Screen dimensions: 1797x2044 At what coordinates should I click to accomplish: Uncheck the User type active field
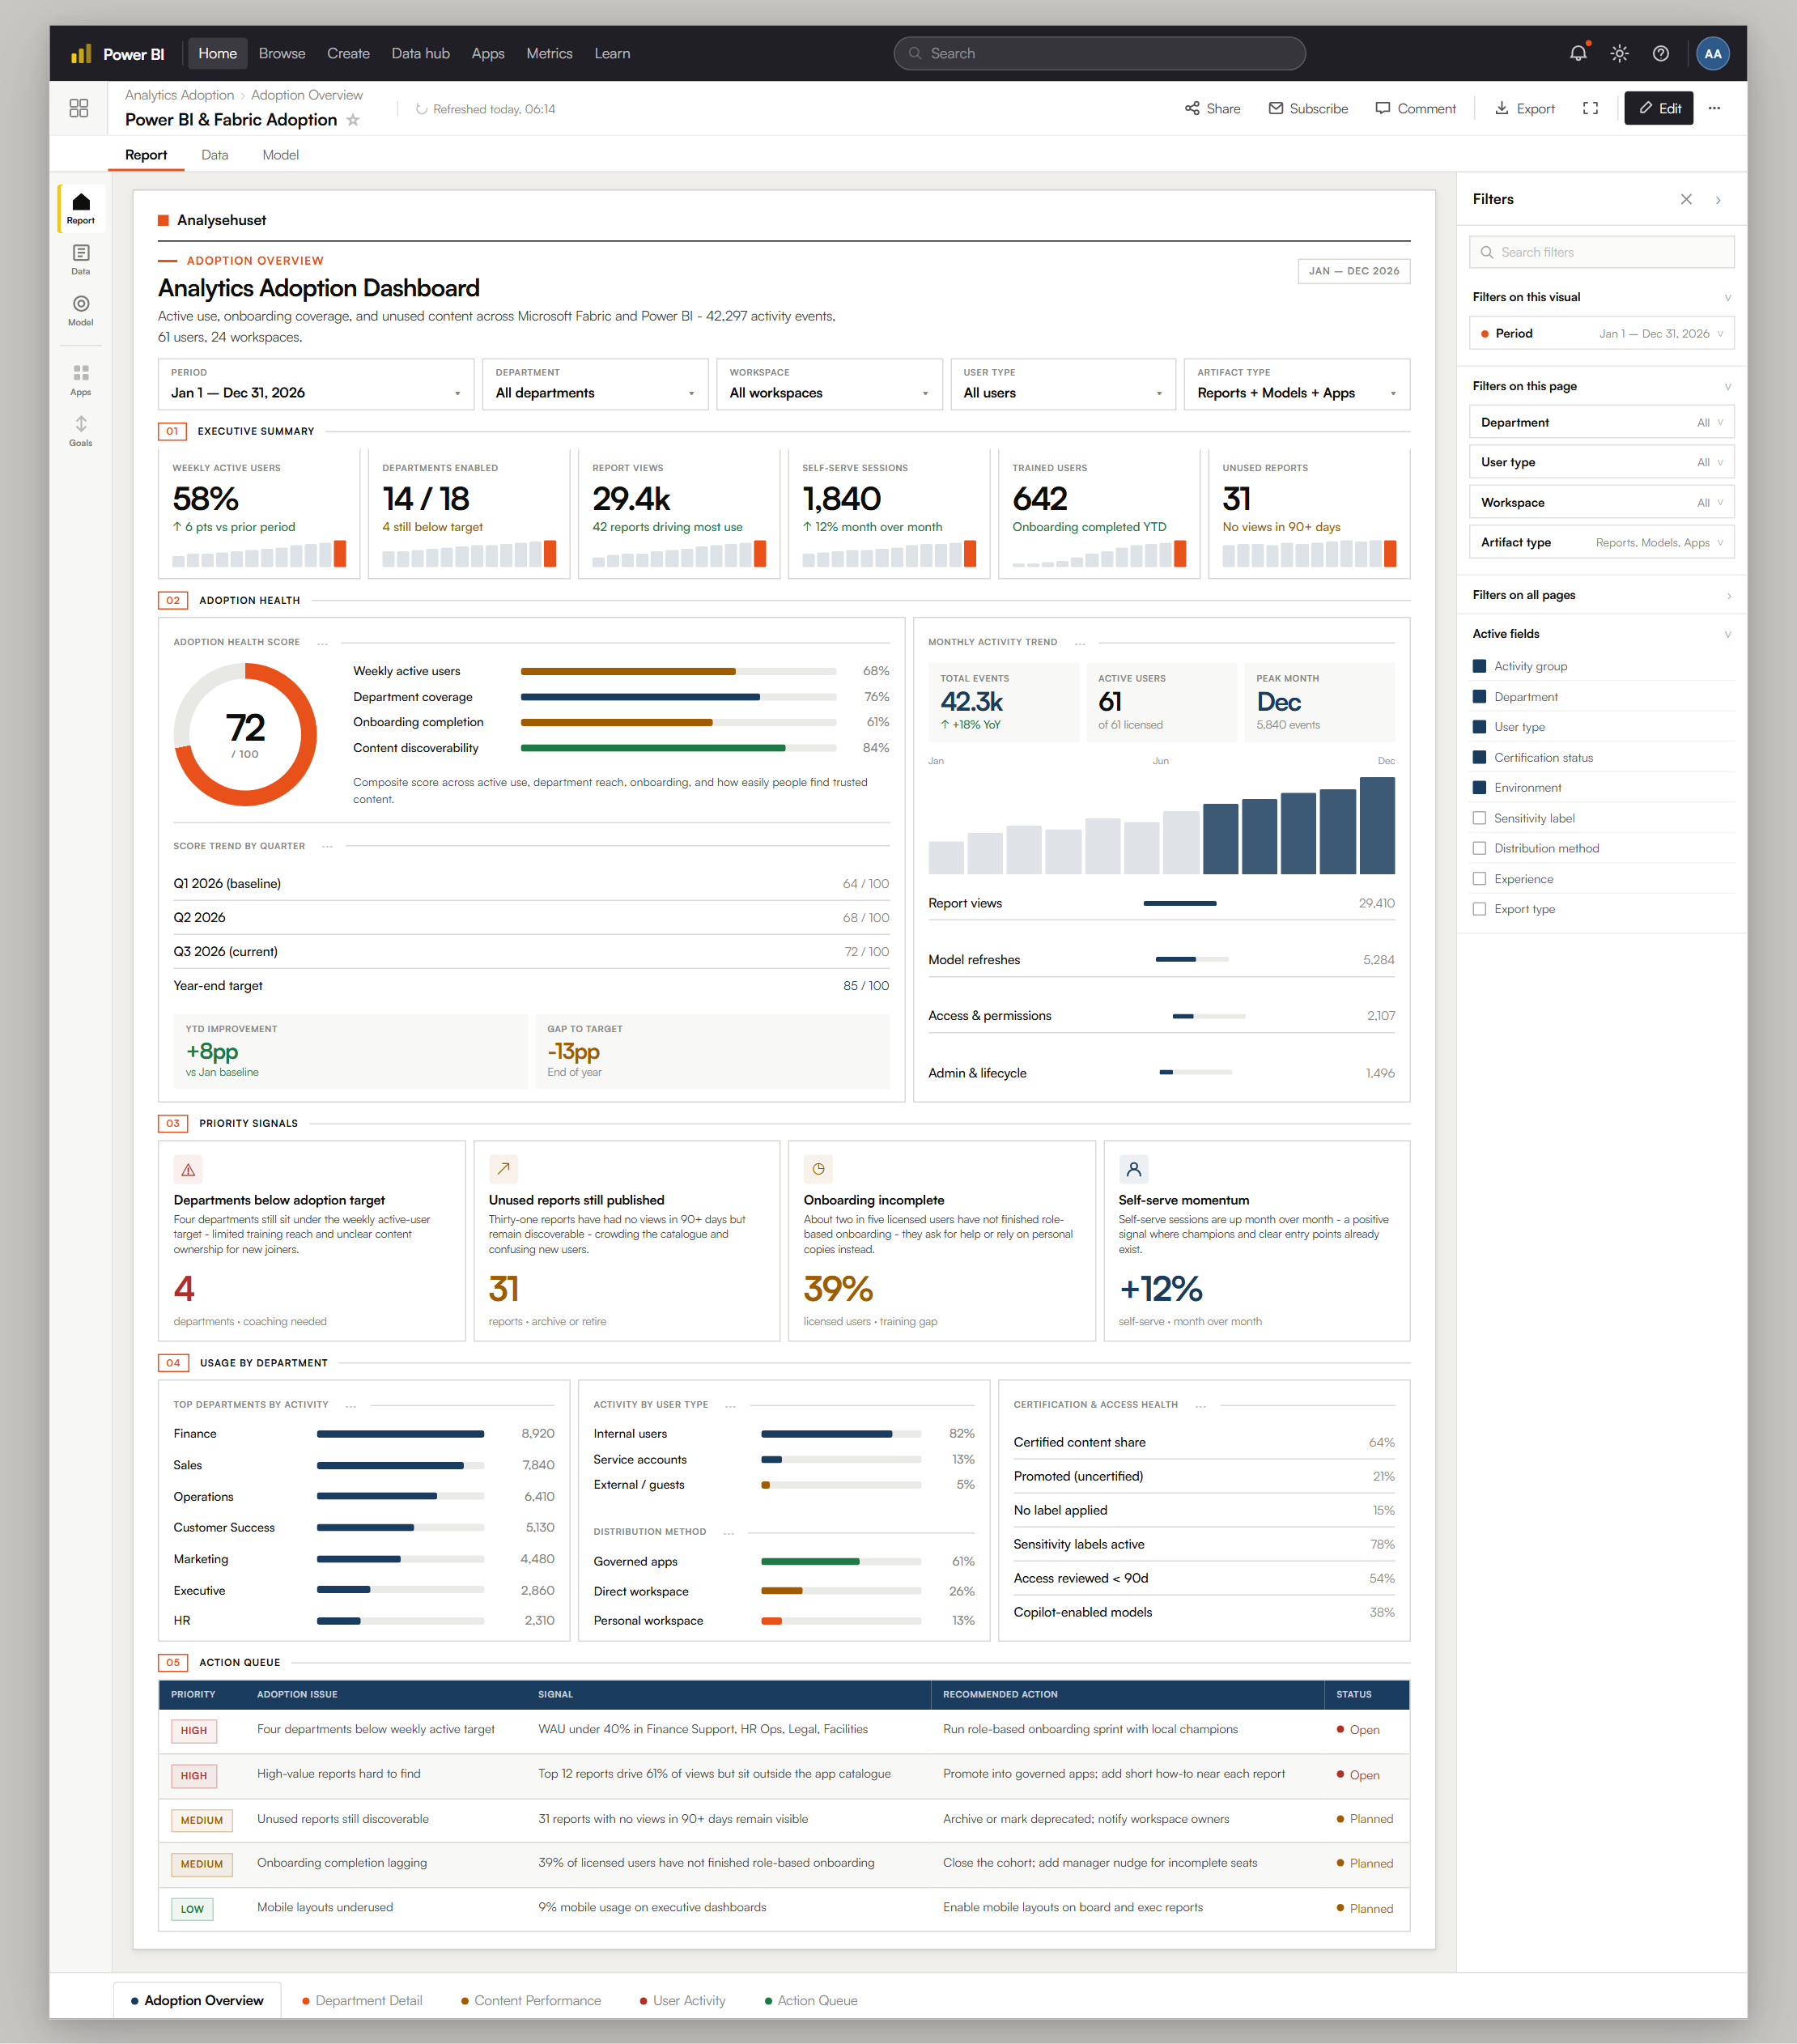point(1479,727)
